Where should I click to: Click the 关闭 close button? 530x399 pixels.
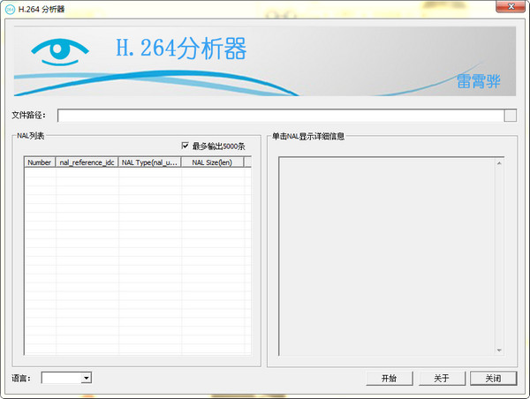(493, 378)
